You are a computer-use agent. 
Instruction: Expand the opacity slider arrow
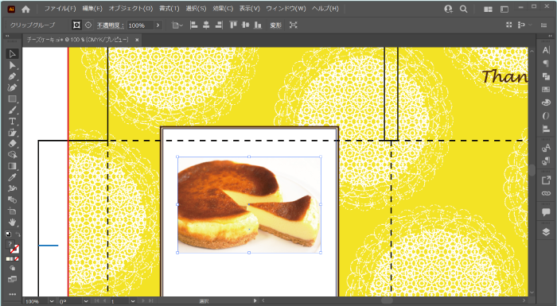point(158,25)
